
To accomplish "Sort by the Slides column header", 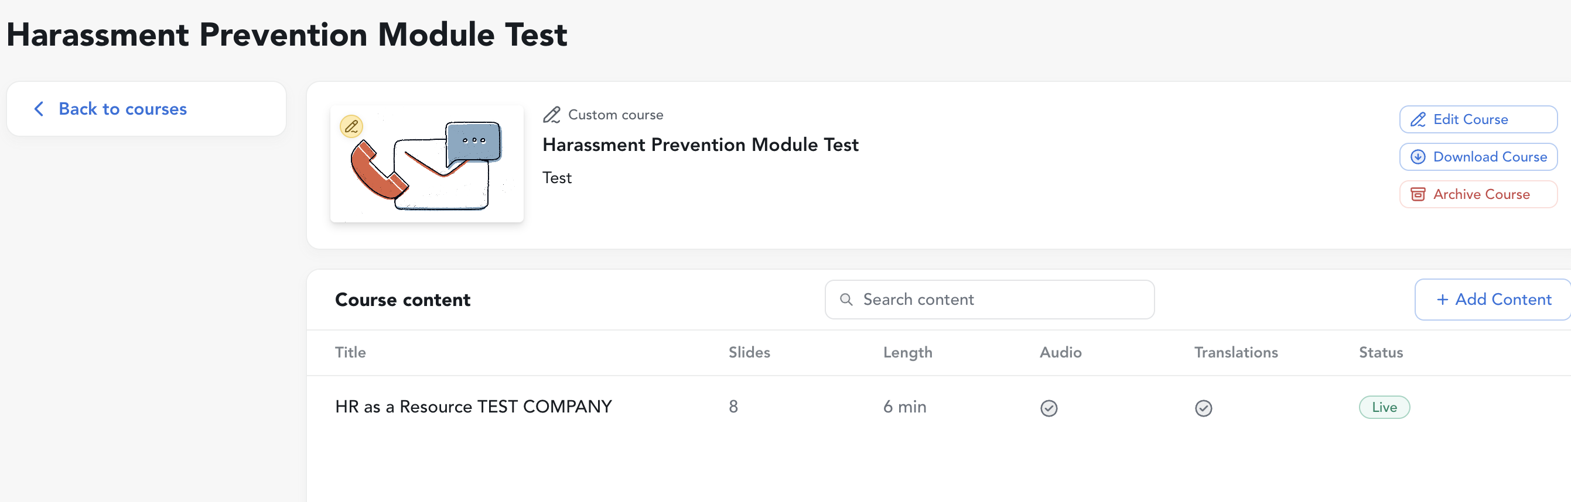I will (x=749, y=353).
